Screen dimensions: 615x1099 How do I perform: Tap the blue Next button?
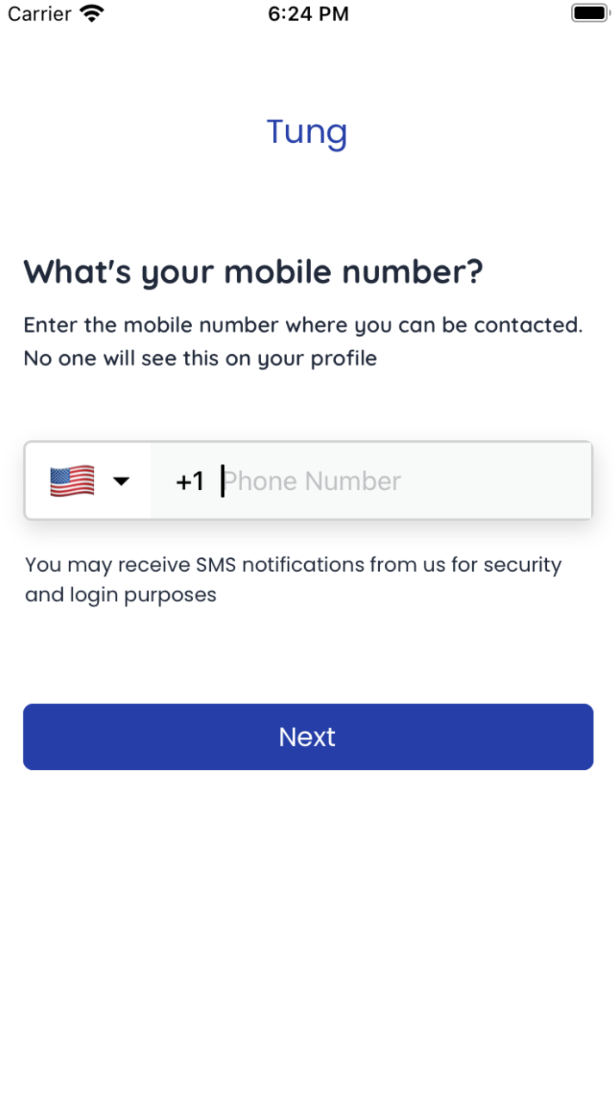point(307,736)
